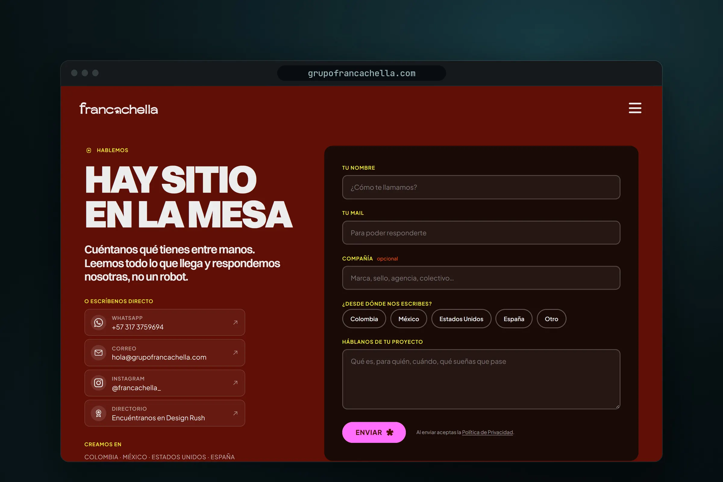Click the WhatsApp icon

(99, 322)
